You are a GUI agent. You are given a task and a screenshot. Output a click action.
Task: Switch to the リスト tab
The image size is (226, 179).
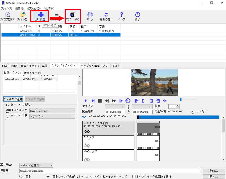(116, 66)
